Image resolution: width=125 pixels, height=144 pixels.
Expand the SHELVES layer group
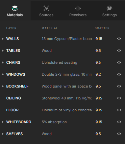point(3,134)
